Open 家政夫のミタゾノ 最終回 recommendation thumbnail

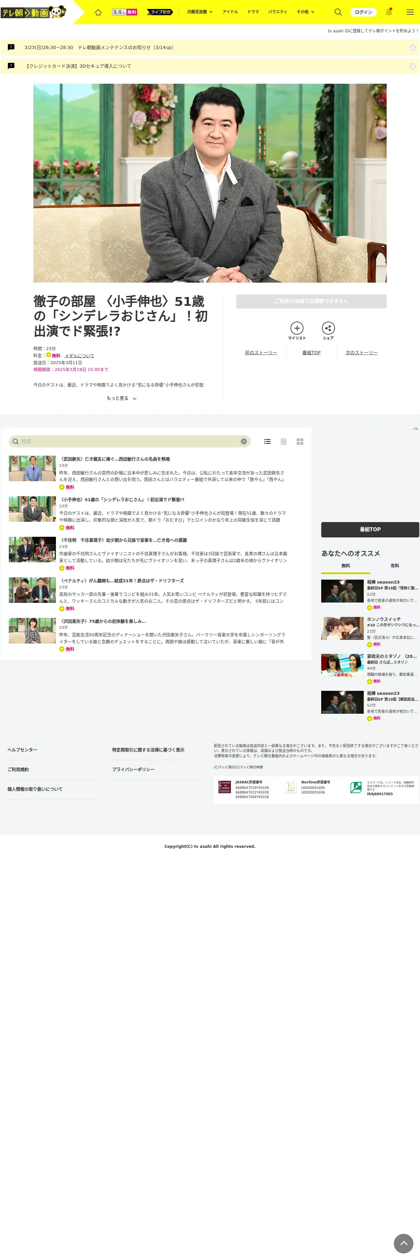(342, 665)
